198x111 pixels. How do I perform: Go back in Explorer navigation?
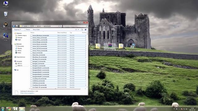14,26
